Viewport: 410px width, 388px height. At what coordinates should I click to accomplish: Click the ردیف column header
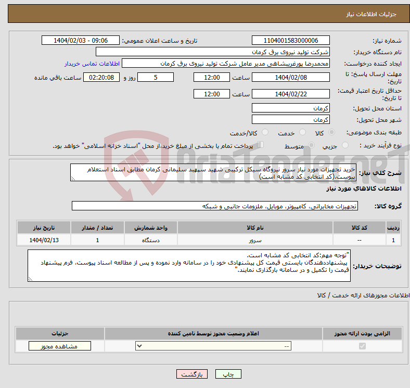(x=393, y=228)
